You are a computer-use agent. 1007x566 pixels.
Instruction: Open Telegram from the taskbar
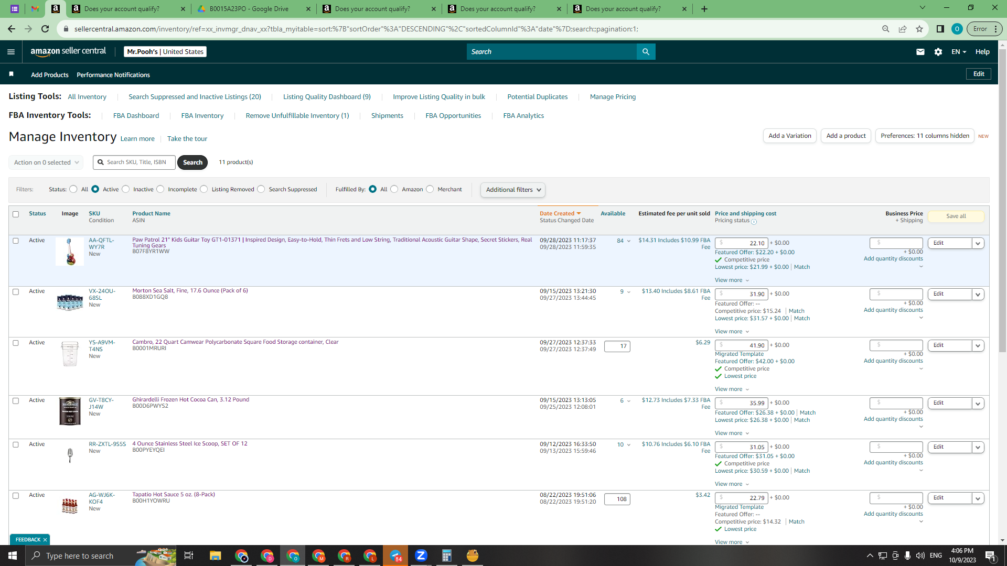[395, 556]
